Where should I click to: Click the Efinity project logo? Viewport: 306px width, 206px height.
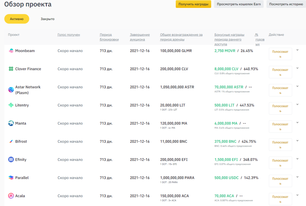coord(11,159)
